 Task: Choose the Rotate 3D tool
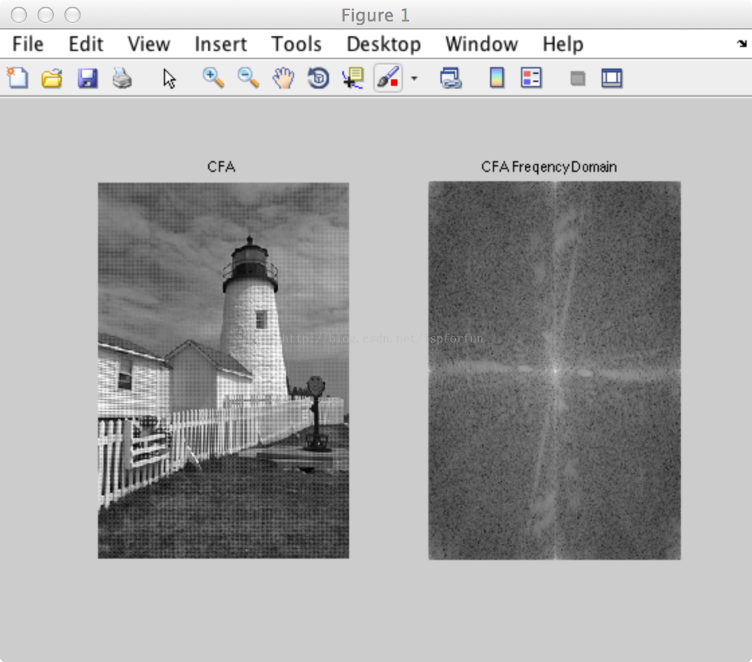point(318,78)
